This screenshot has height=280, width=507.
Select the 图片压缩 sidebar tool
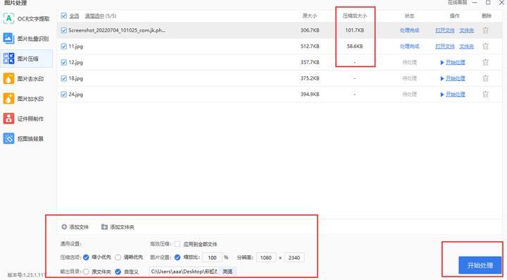point(26,59)
